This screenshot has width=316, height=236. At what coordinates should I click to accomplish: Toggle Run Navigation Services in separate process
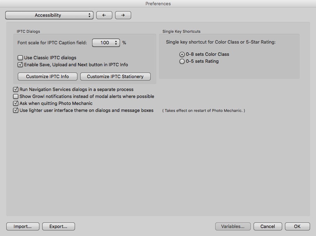(16, 90)
